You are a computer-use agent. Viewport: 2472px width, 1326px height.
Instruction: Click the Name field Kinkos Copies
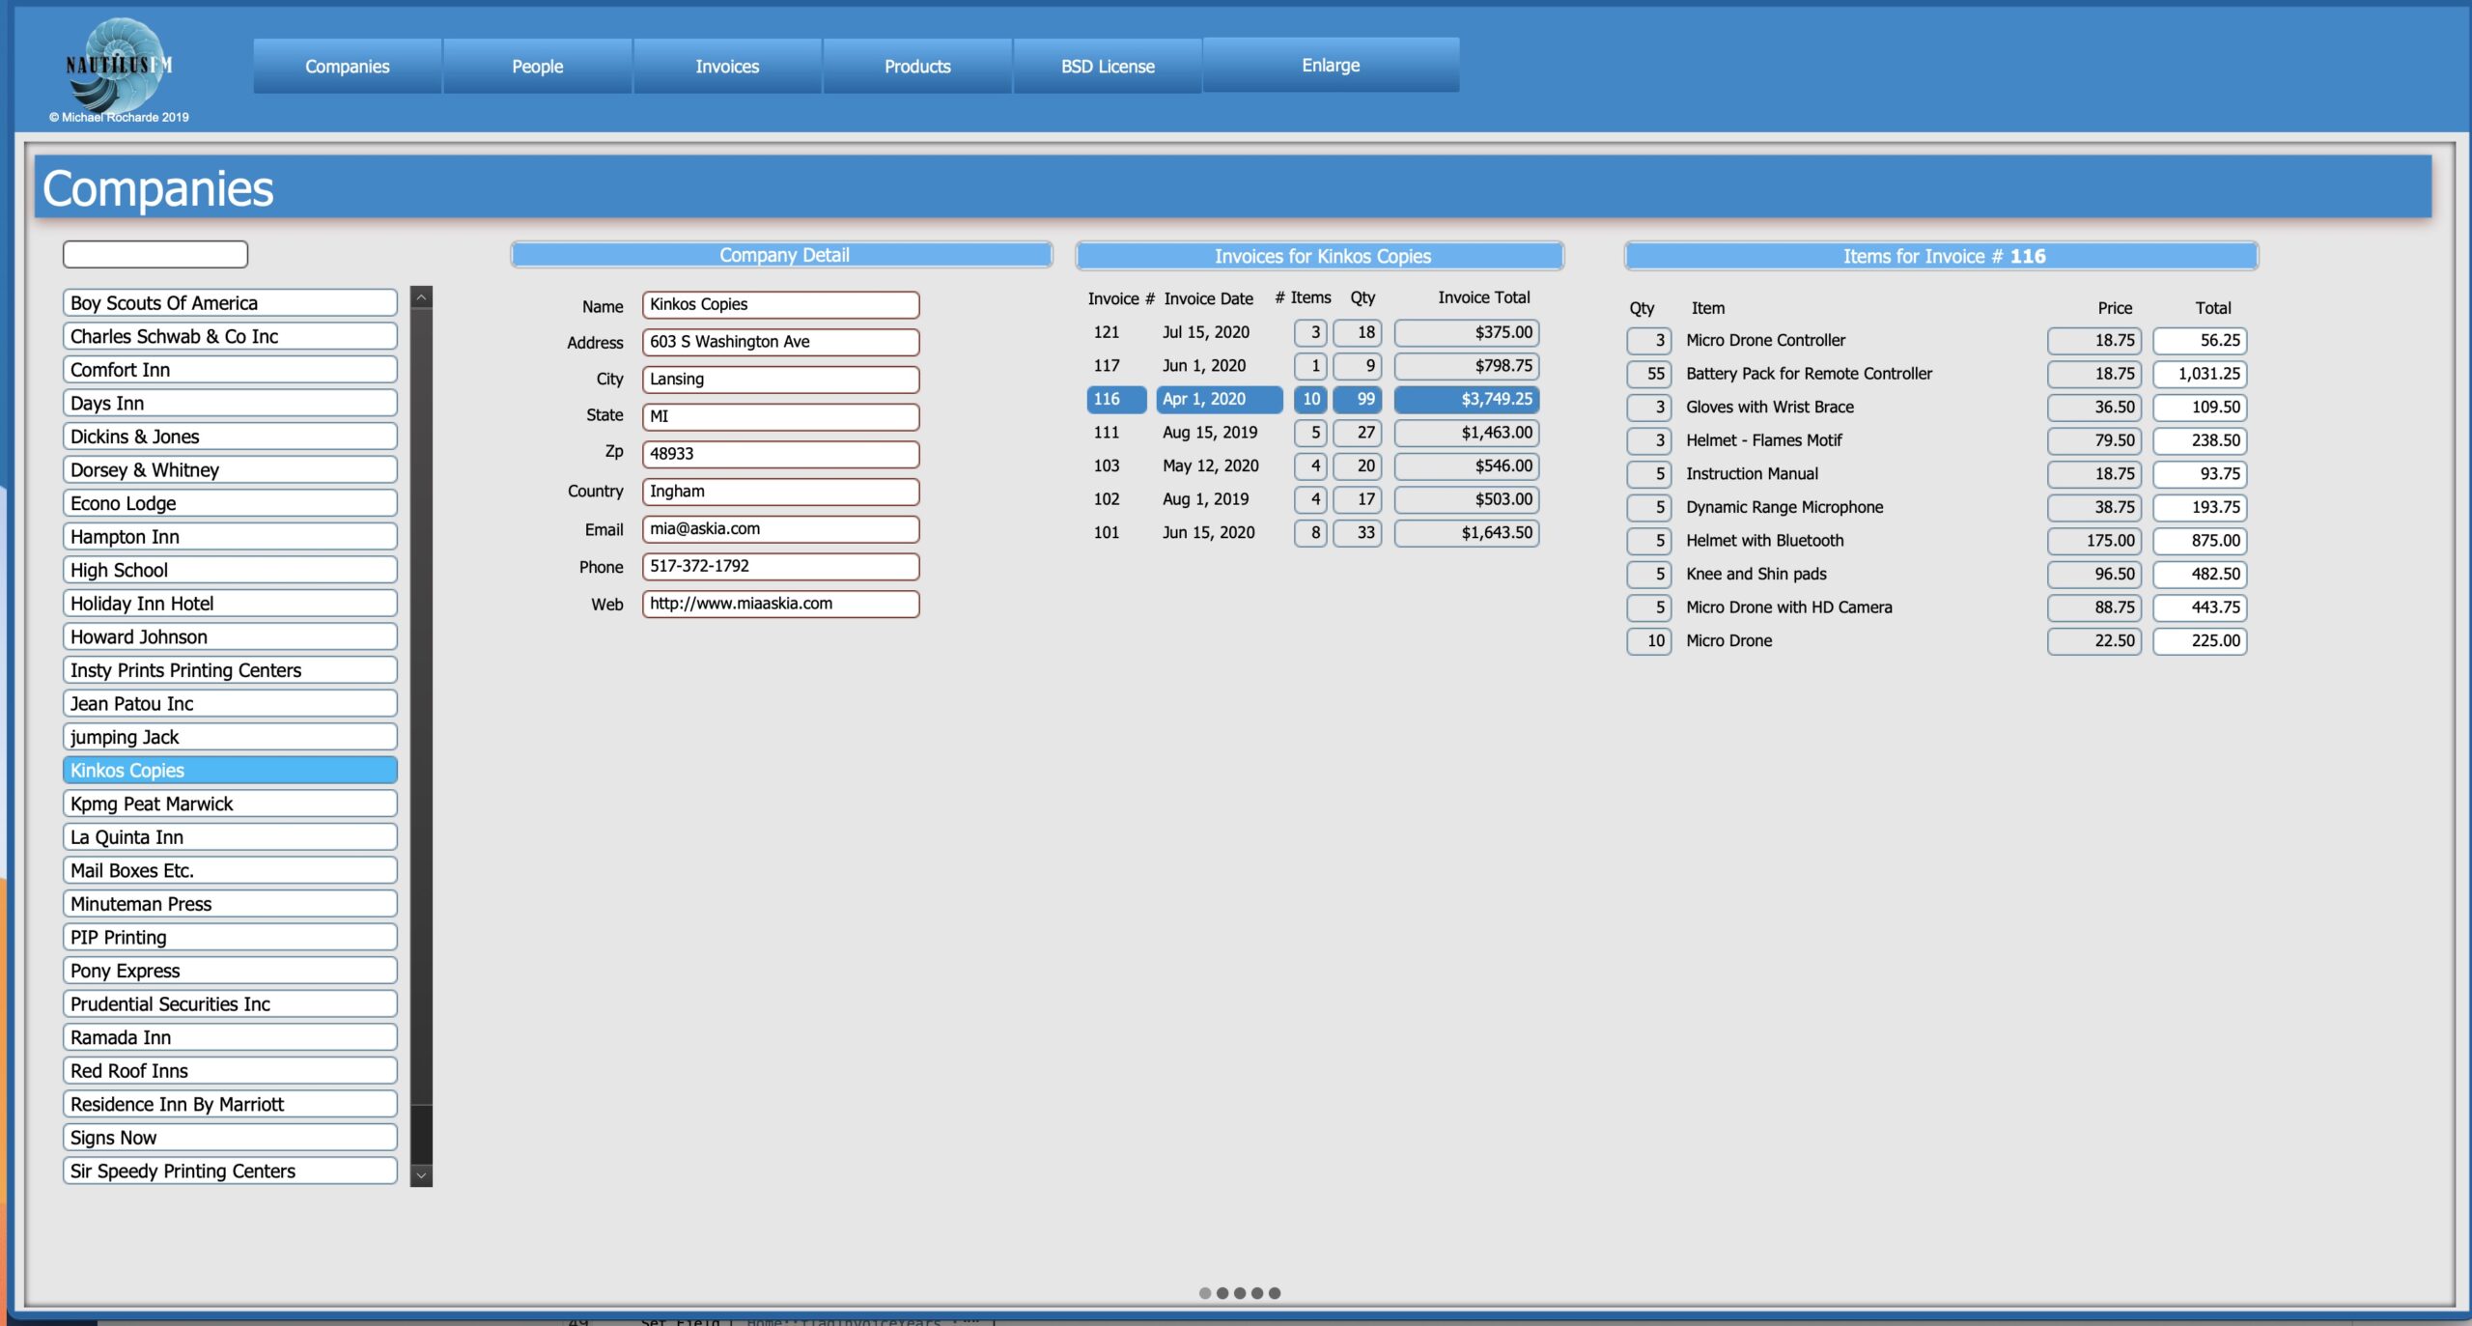tap(780, 304)
